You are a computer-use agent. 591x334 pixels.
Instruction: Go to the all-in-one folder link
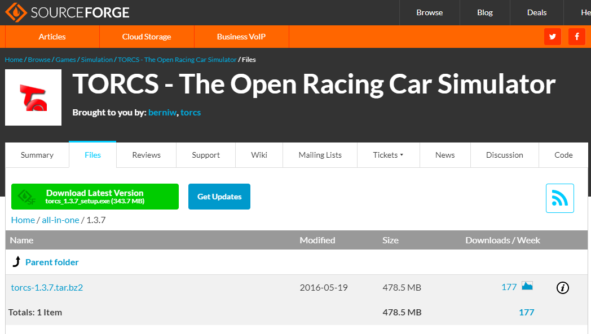coord(60,220)
